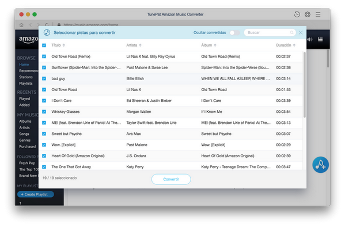Uncheck I Don't Care track
The width and height of the screenshot is (345, 227).
click(44, 100)
